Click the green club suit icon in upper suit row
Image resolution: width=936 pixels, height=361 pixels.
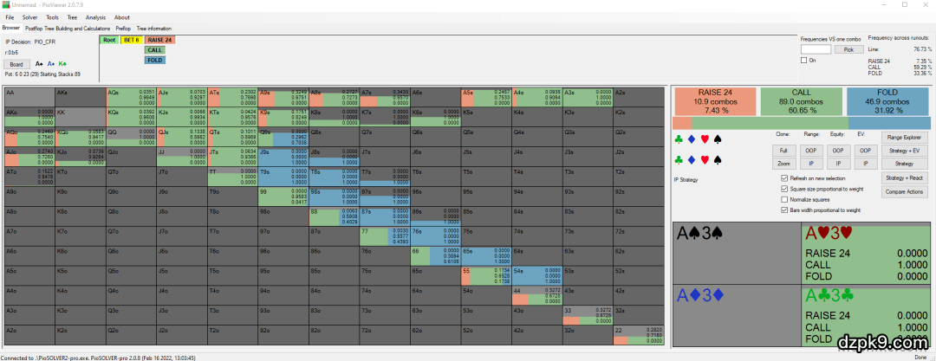point(679,139)
